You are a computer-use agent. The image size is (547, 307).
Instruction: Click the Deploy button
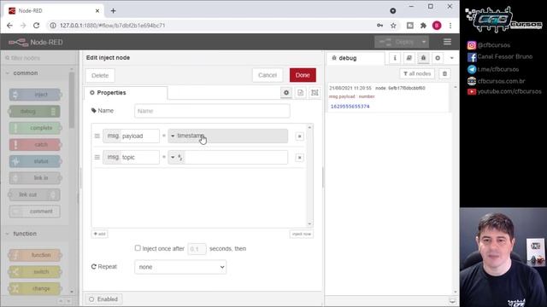(397, 42)
